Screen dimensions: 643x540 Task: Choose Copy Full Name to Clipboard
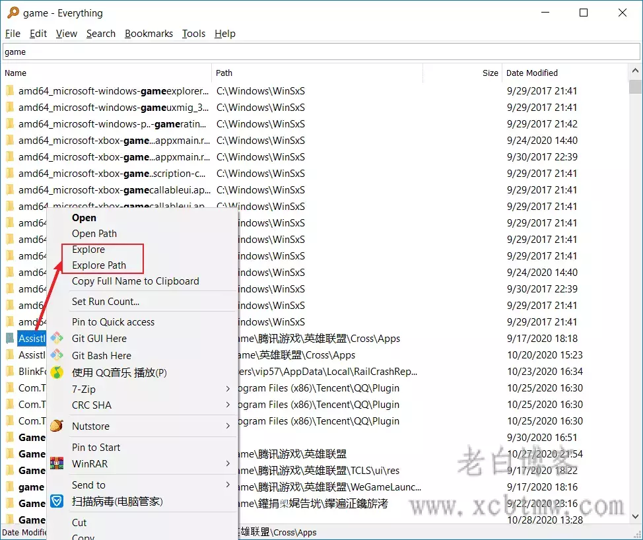click(135, 281)
